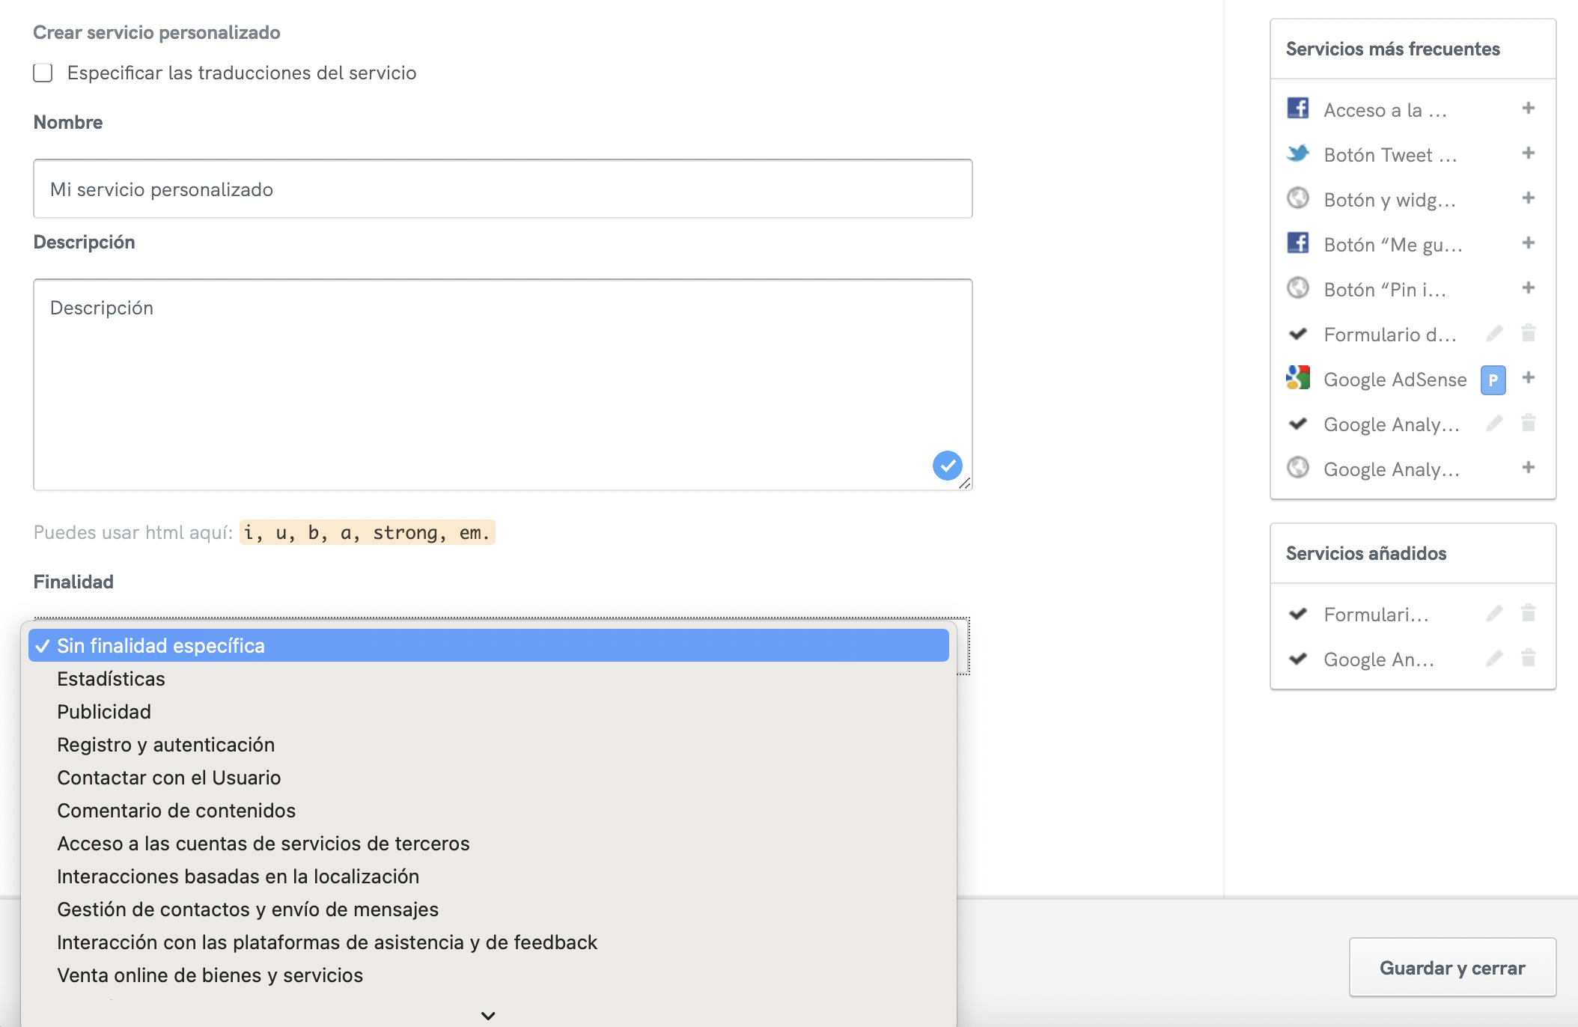The width and height of the screenshot is (1578, 1027).
Task: Choose 'Estadísticas' from the Finalidad dropdown
Action: tap(111, 678)
